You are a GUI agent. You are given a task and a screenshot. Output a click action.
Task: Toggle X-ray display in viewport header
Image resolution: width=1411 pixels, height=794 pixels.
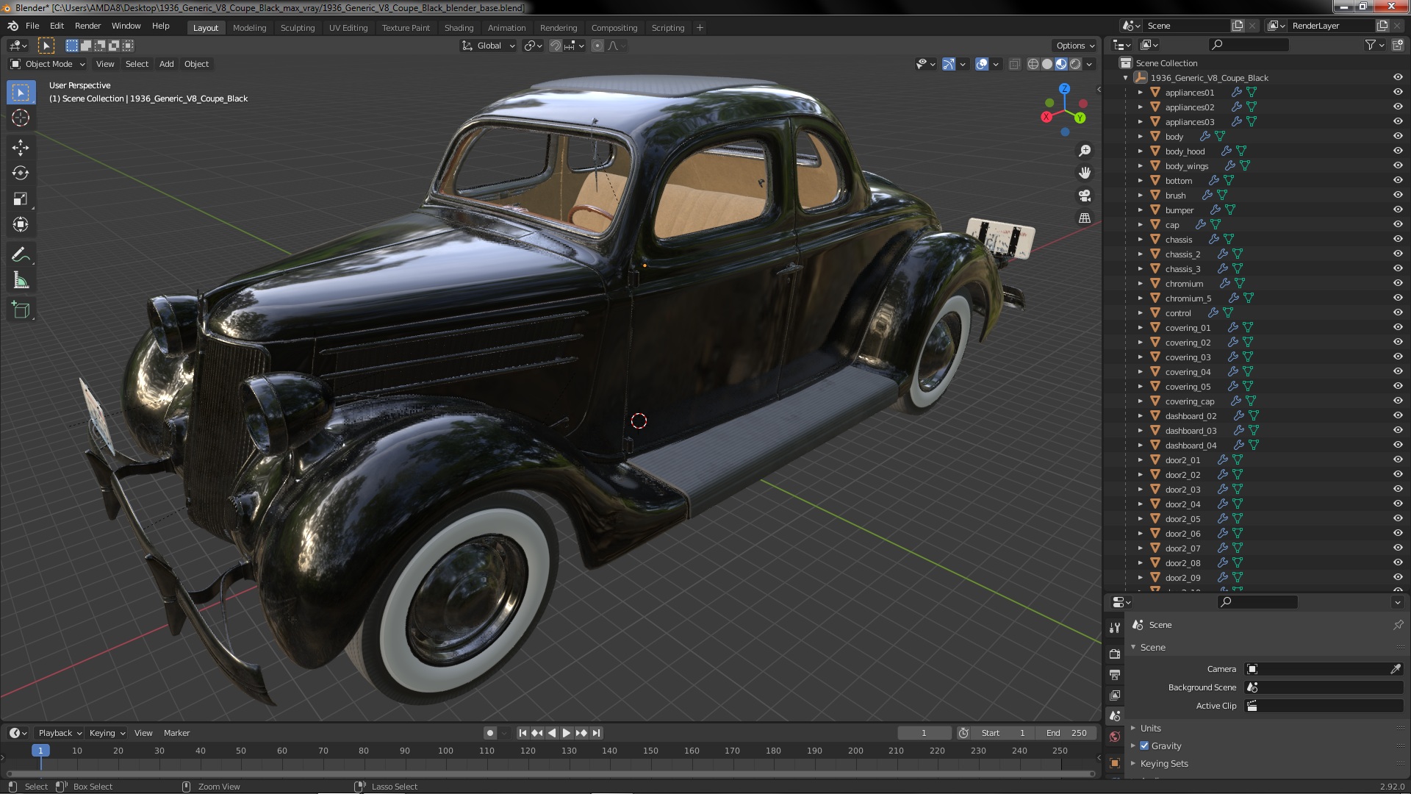point(1014,64)
